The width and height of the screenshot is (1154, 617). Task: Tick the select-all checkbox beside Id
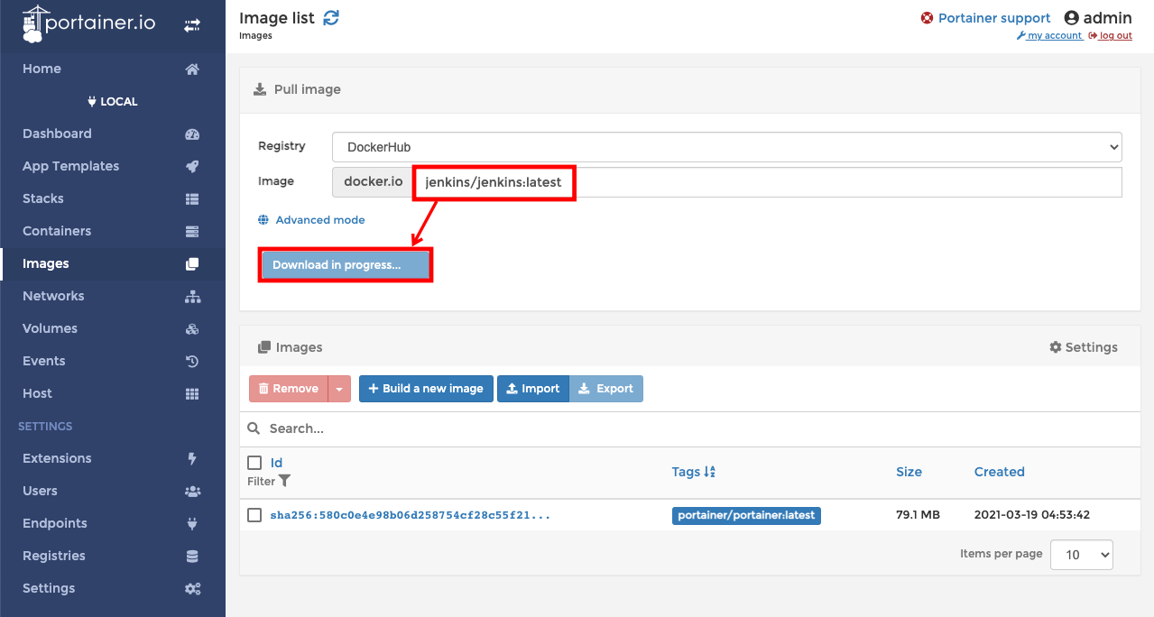pyautogui.click(x=254, y=463)
